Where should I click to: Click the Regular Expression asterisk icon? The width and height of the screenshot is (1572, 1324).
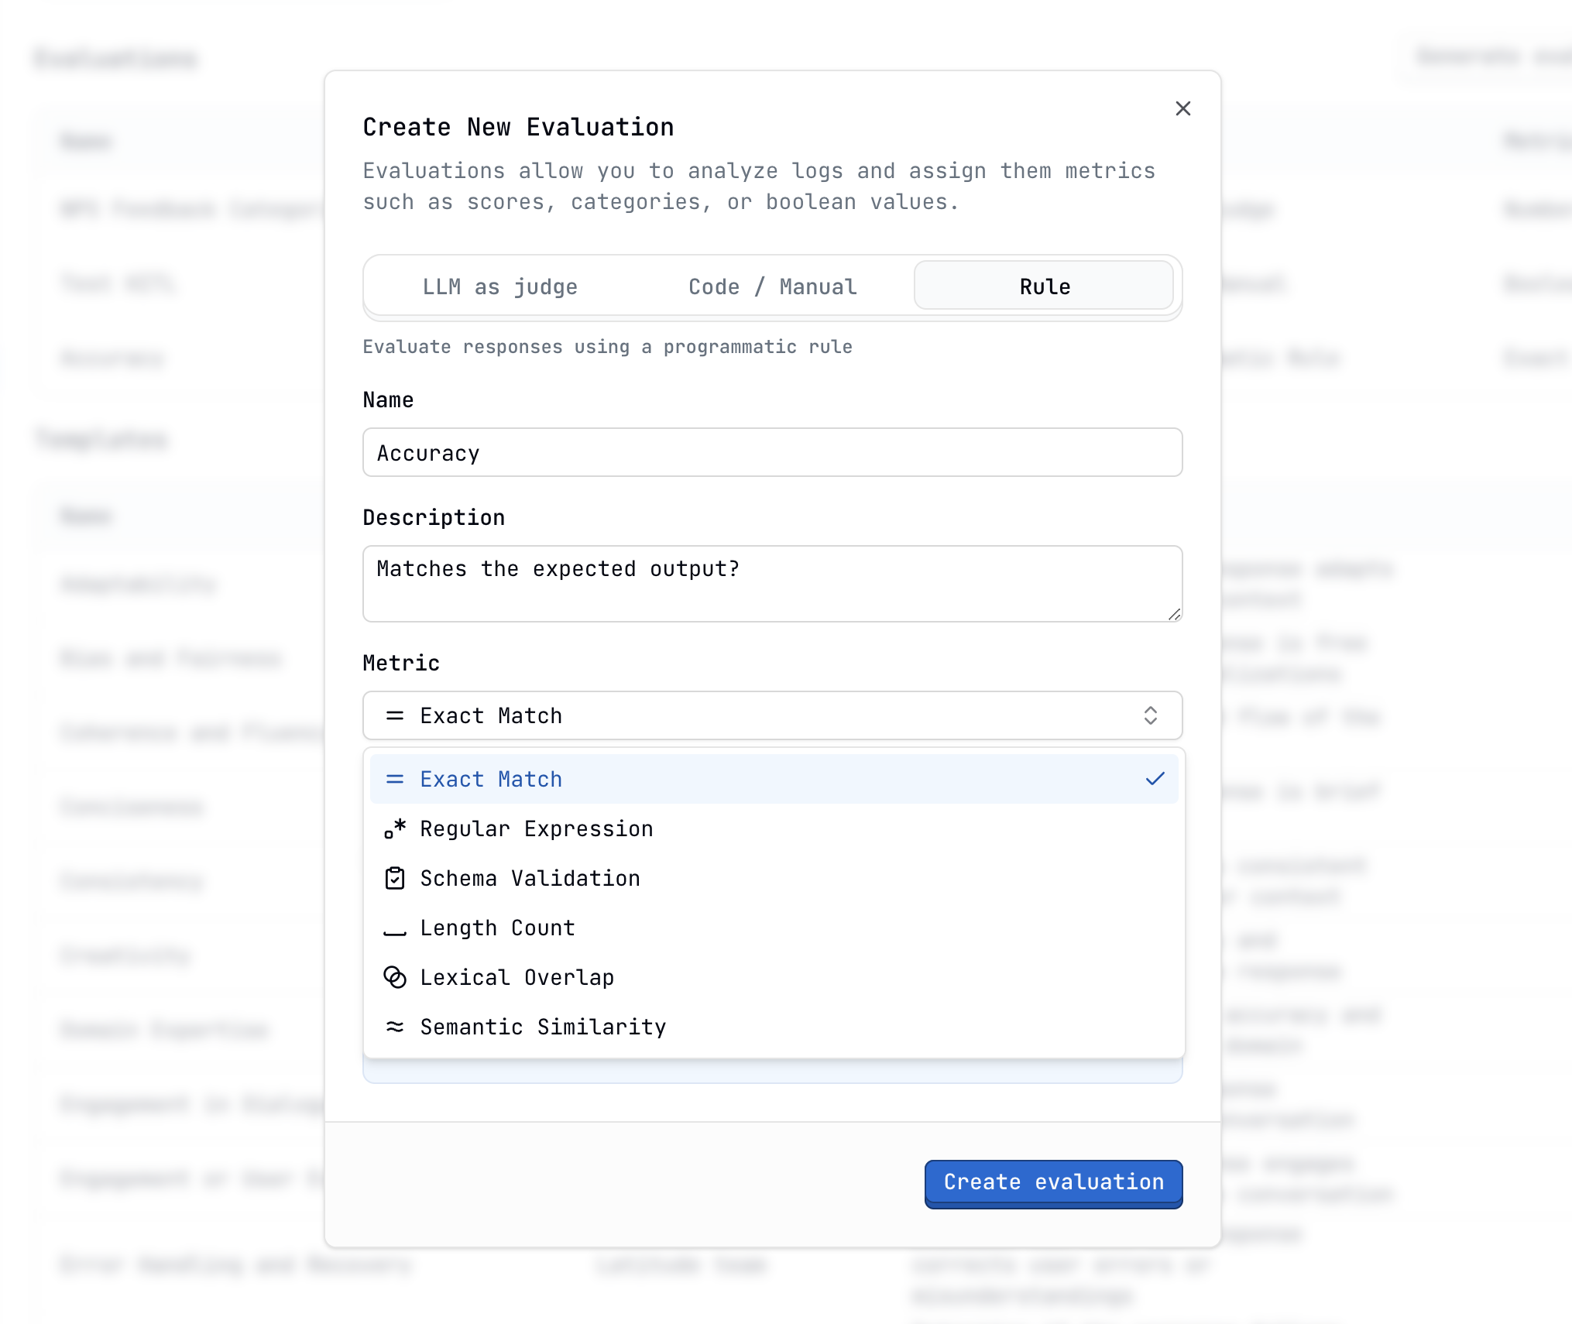pos(395,828)
